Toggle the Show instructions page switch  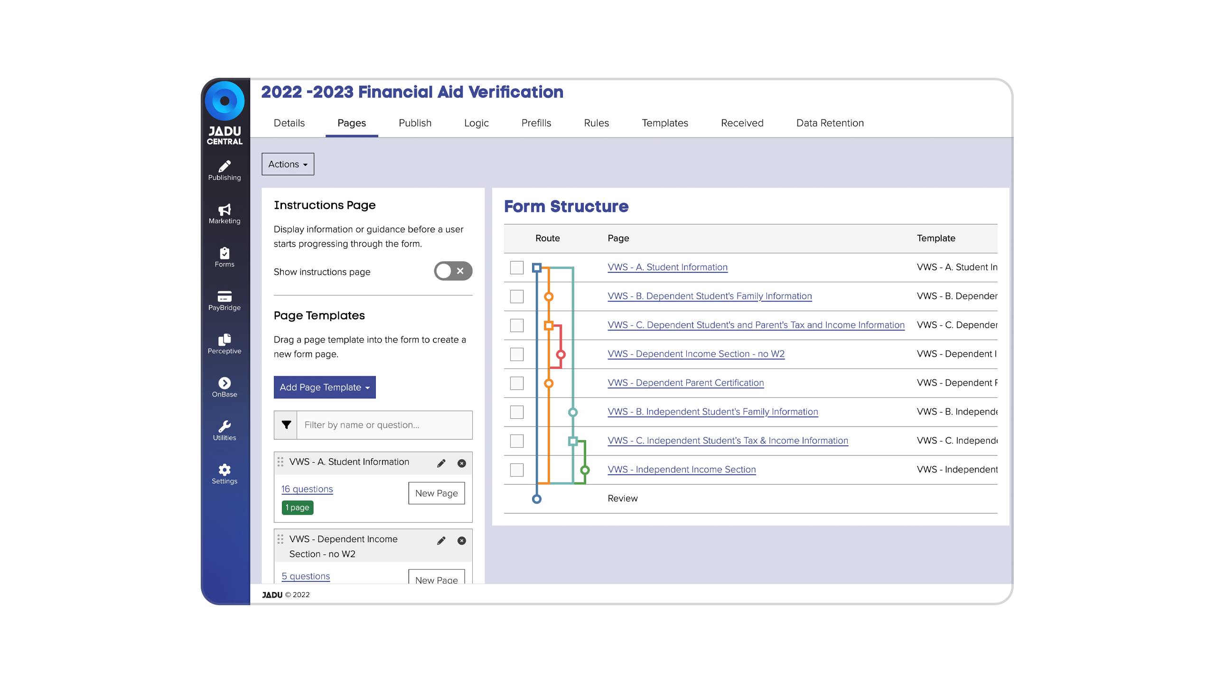tap(450, 271)
